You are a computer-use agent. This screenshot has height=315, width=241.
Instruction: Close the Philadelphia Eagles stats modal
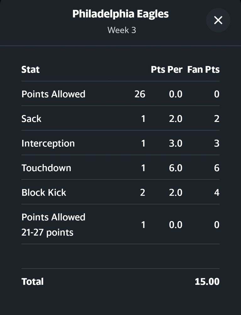pos(218,20)
